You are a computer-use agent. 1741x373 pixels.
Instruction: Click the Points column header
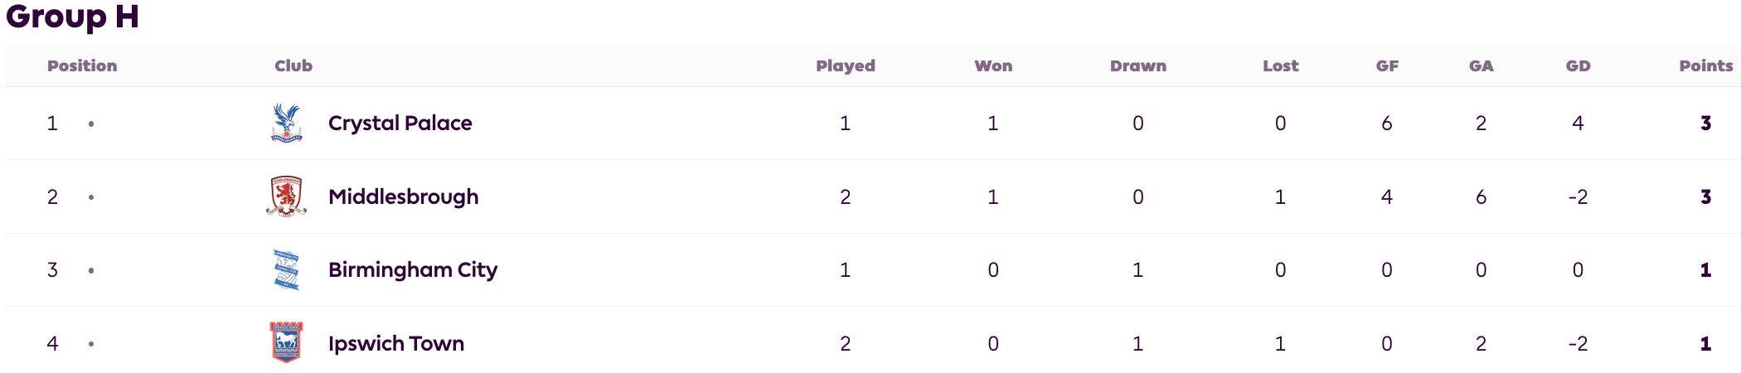point(1706,65)
